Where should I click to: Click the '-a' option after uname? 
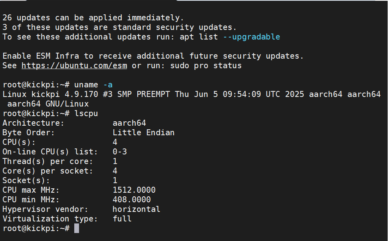[x=108, y=85]
